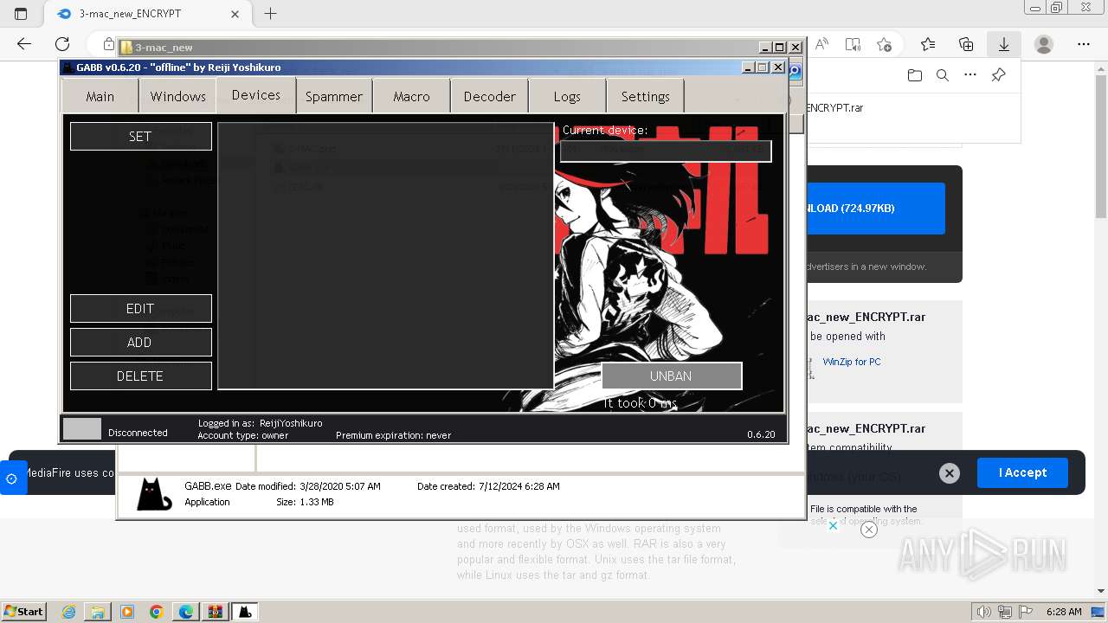Image resolution: width=1108 pixels, height=623 pixels.
Task: Click the 'Premium expiration: never' status text
Action: coord(393,435)
